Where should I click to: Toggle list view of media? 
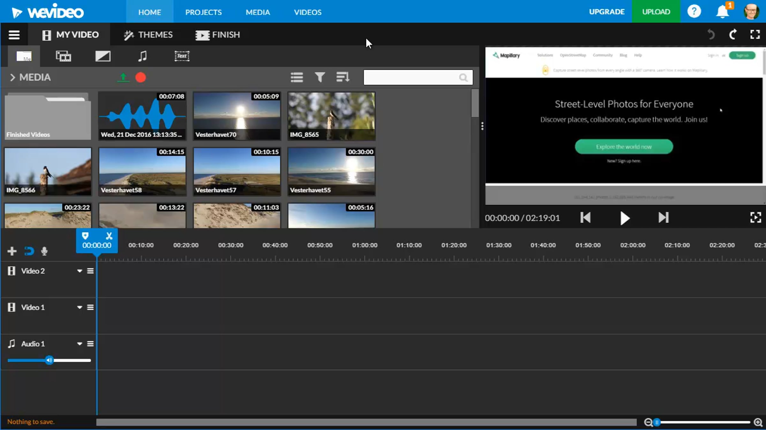pyautogui.click(x=297, y=77)
